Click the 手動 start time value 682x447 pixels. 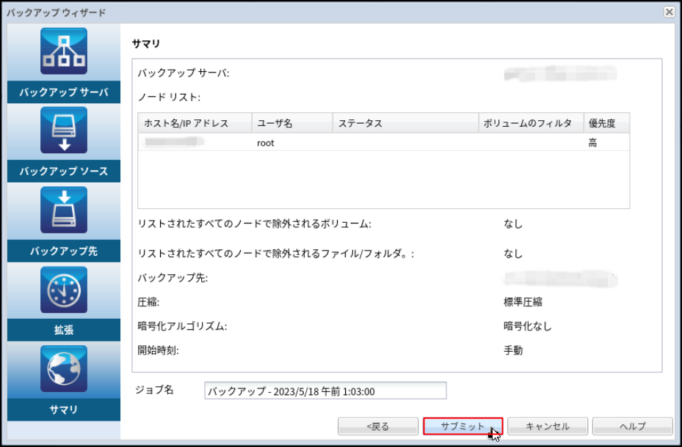[x=513, y=350]
